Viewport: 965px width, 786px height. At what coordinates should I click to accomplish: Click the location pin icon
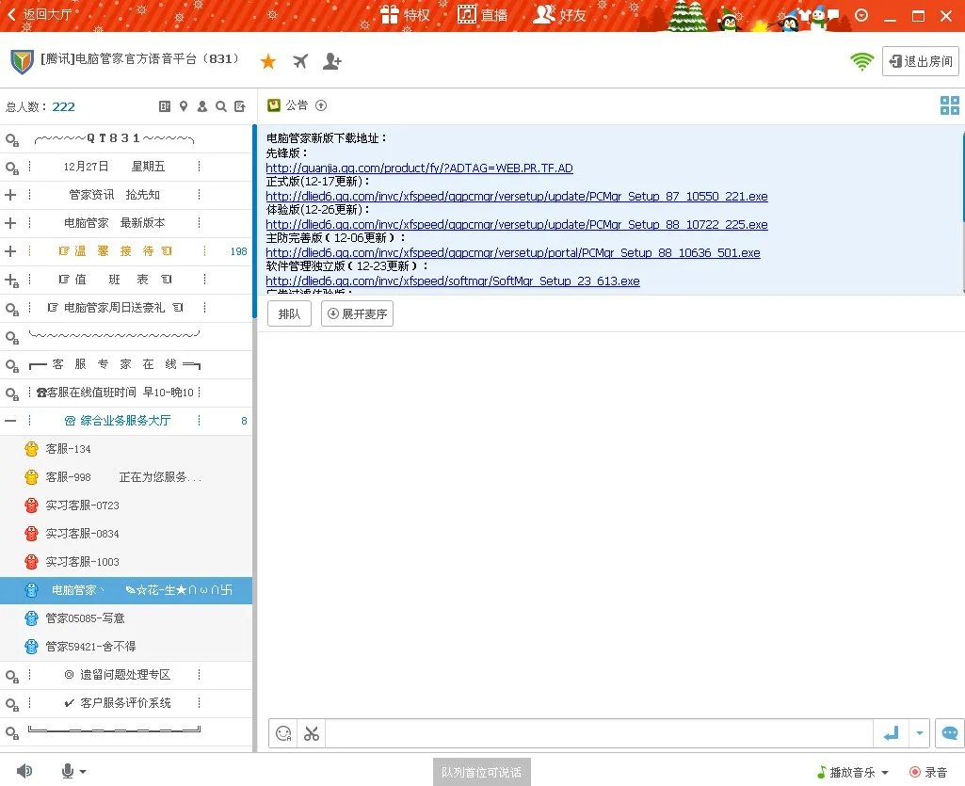pyautogui.click(x=184, y=106)
